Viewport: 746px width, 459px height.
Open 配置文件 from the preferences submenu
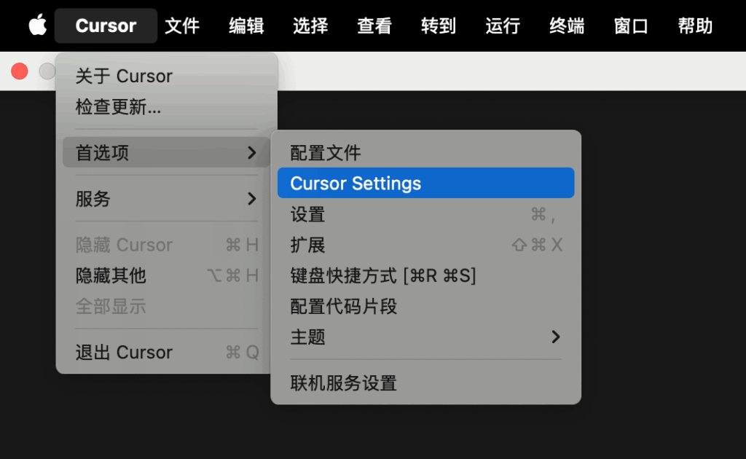pos(326,153)
